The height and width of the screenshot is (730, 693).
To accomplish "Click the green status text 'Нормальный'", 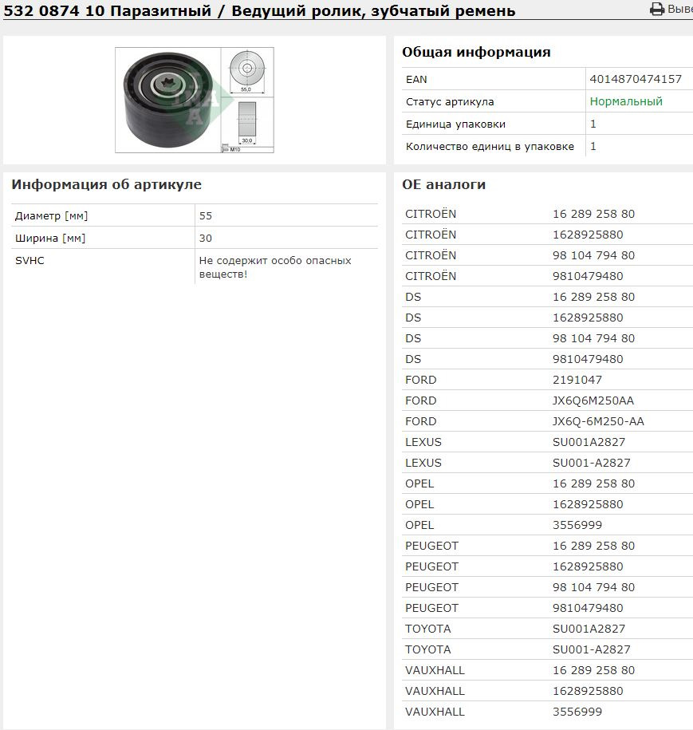I will (626, 101).
